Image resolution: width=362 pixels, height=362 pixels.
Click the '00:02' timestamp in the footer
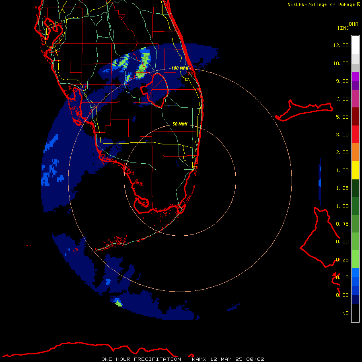pyautogui.click(x=255, y=359)
